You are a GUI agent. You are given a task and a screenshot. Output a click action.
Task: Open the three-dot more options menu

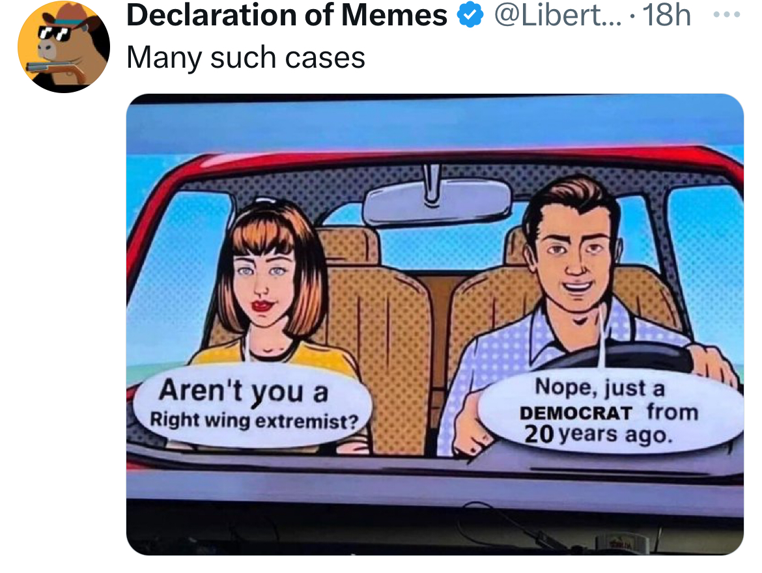point(727,14)
